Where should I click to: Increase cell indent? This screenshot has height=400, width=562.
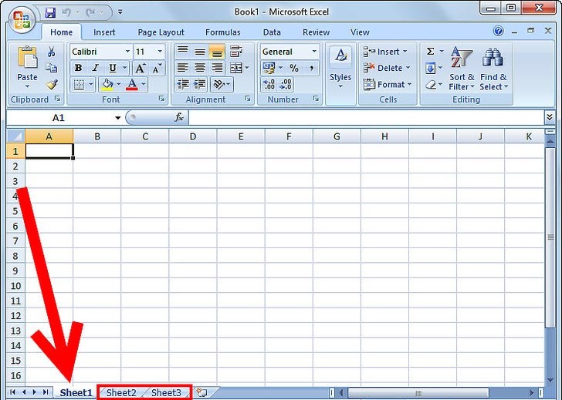click(200, 85)
